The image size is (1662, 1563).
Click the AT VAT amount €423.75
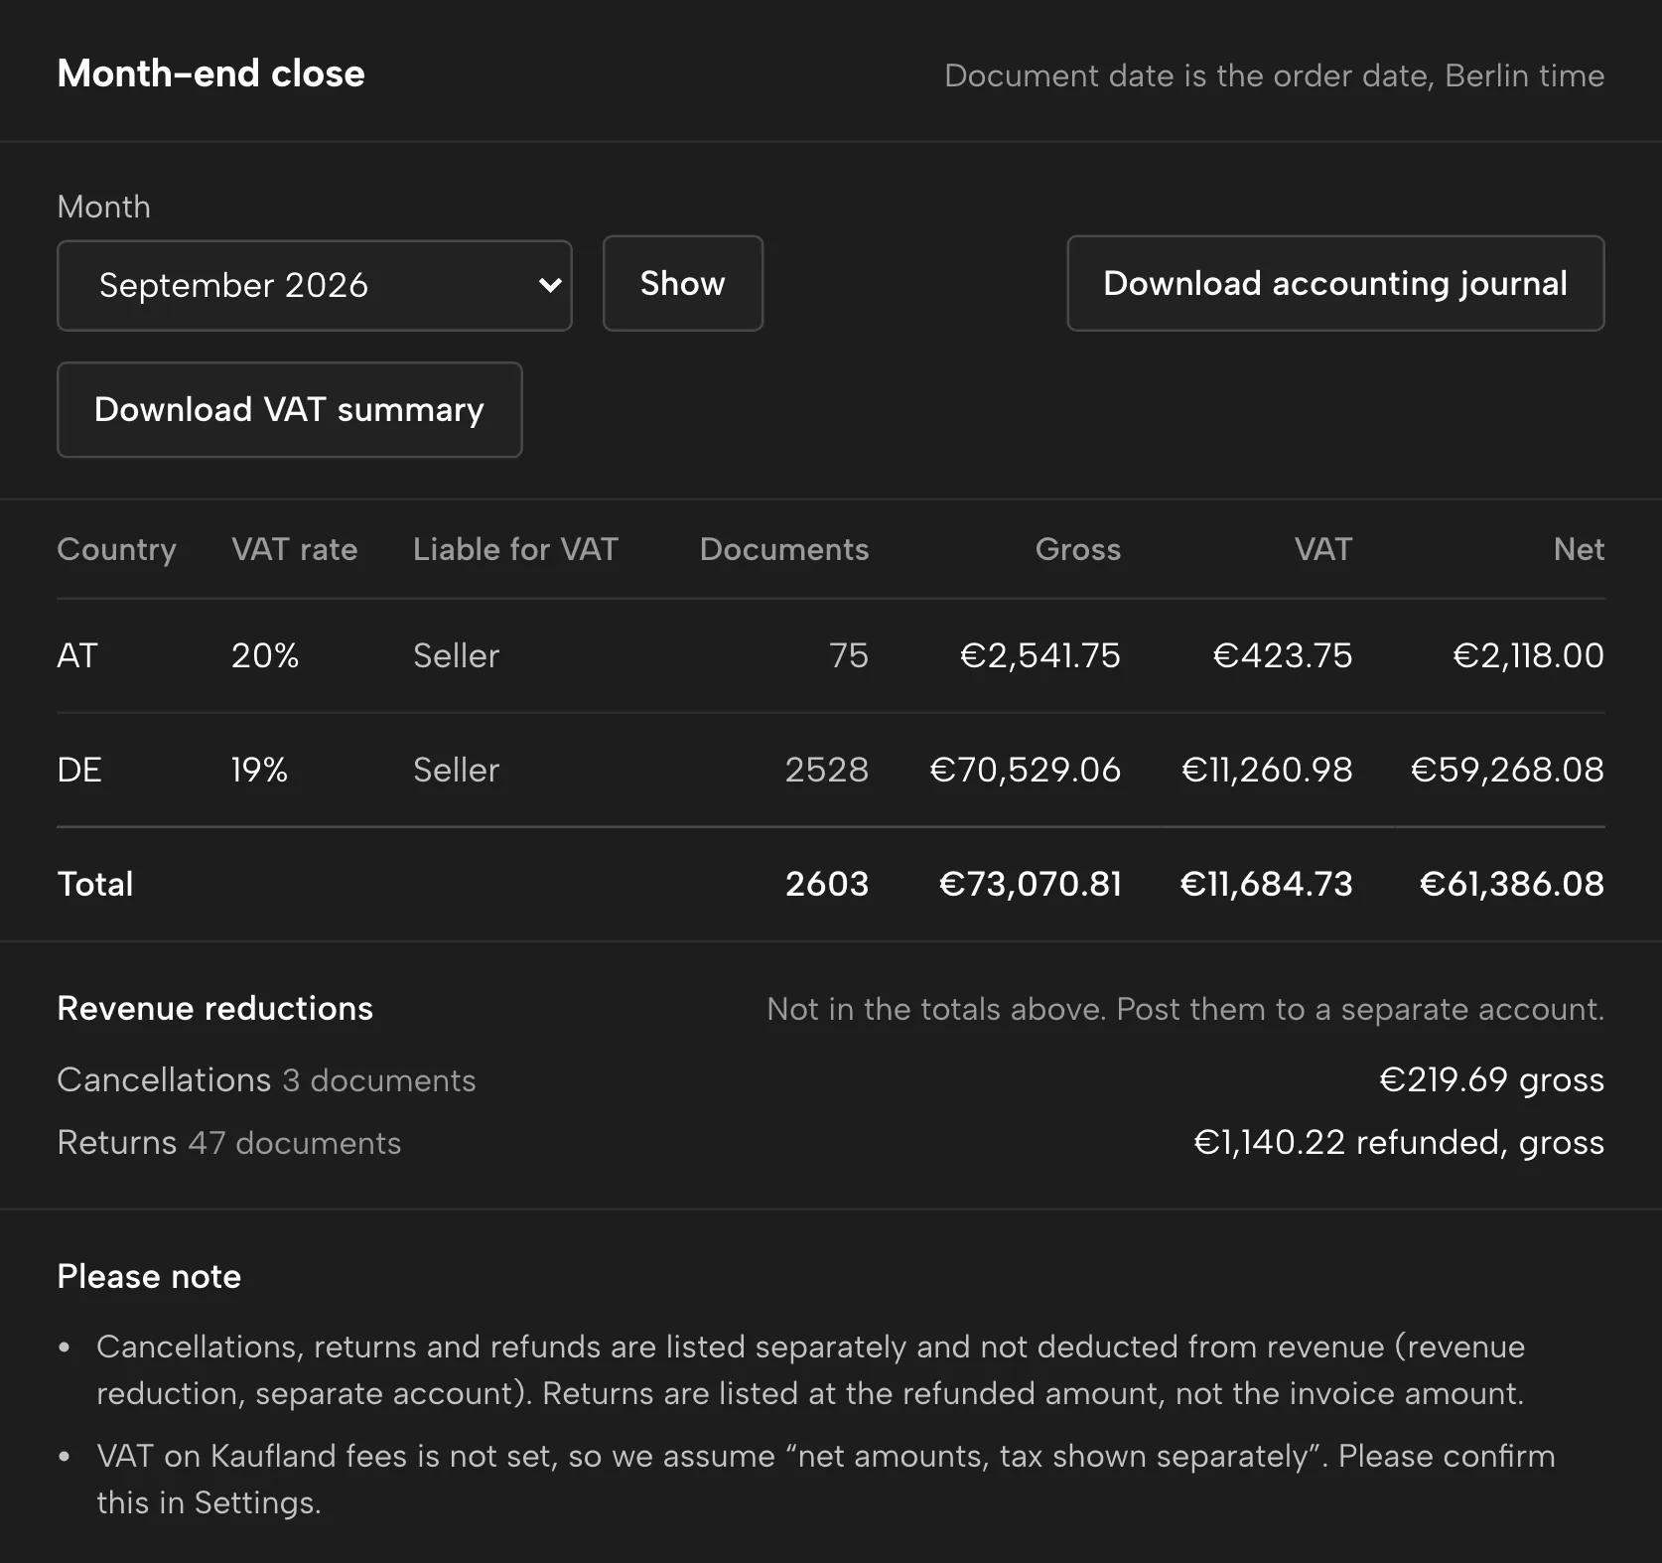pyautogui.click(x=1282, y=655)
